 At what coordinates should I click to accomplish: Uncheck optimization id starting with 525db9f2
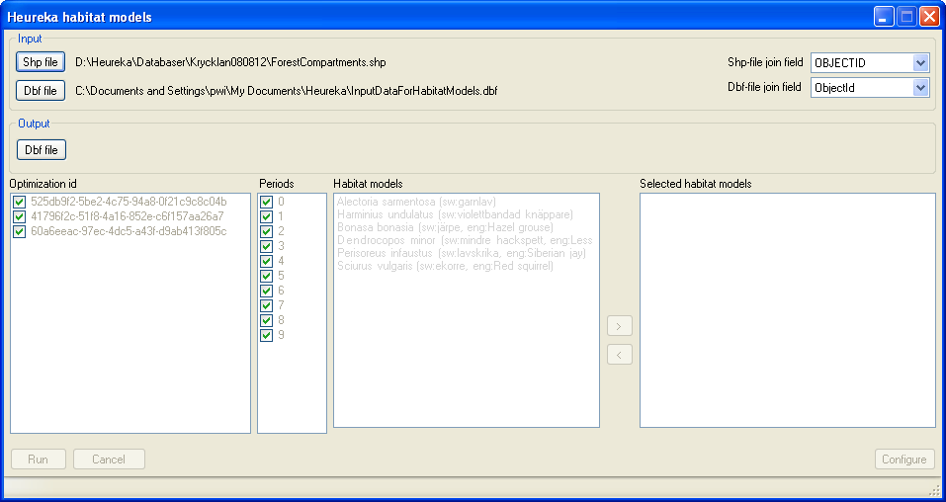coord(20,203)
